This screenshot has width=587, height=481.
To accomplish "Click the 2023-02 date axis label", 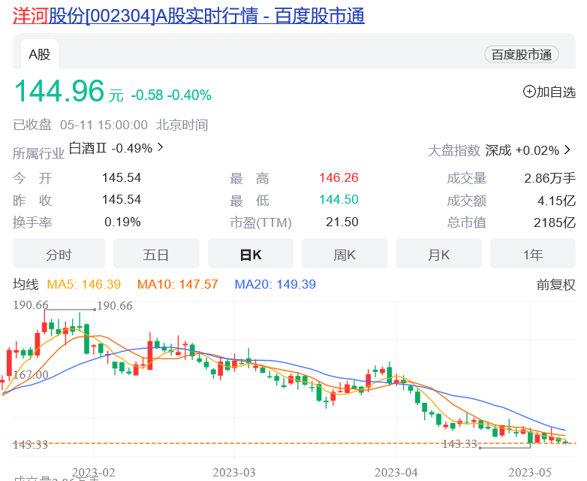I will pyautogui.click(x=93, y=473).
